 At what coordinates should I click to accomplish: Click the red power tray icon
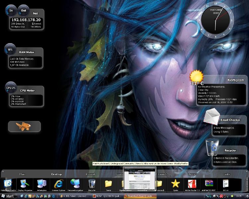point(225,196)
